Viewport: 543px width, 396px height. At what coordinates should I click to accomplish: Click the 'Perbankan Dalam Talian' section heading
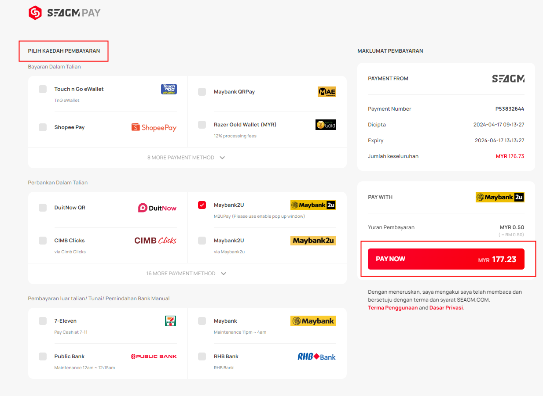58,183
